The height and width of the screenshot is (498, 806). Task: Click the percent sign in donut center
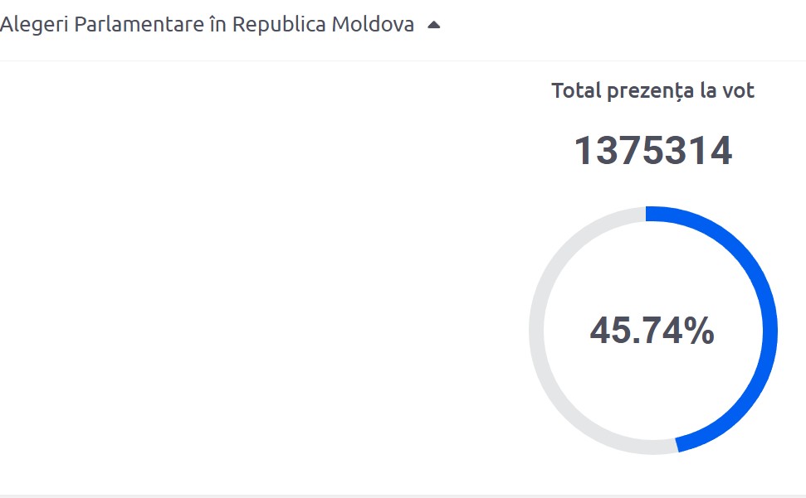[x=699, y=331]
